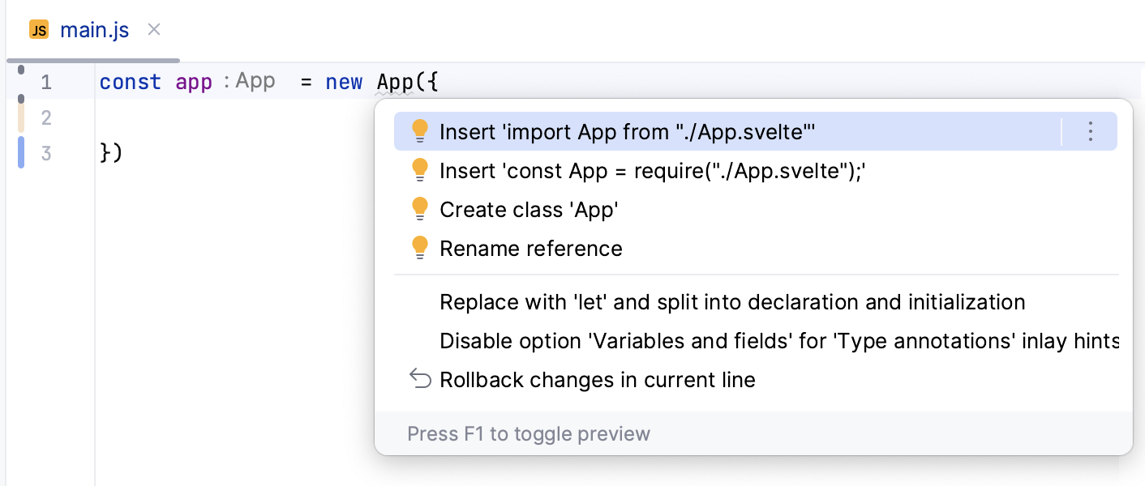Screen dimensions: 1145x486
Task: Trigger 'Rollback changes in current line'
Action: [x=596, y=379]
